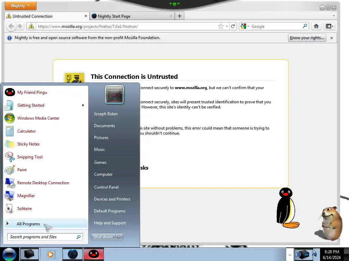Open the media player taskbar icon

(x=50, y=254)
